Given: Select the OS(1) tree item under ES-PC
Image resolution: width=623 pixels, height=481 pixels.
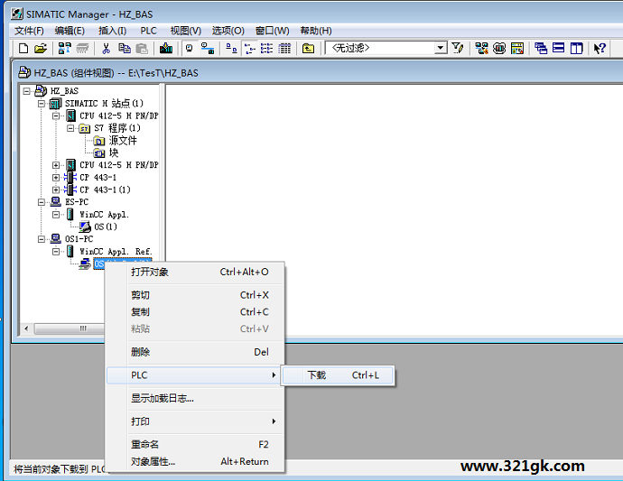Looking at the screenshot, I should tap(106, 227).
